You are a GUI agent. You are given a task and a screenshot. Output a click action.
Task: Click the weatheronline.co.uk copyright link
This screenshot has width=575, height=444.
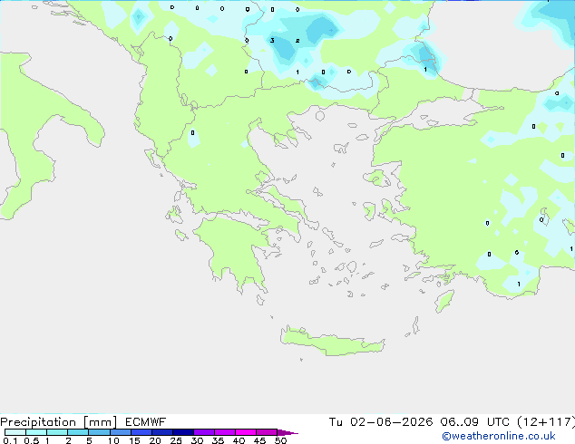[x=499, y=436]
